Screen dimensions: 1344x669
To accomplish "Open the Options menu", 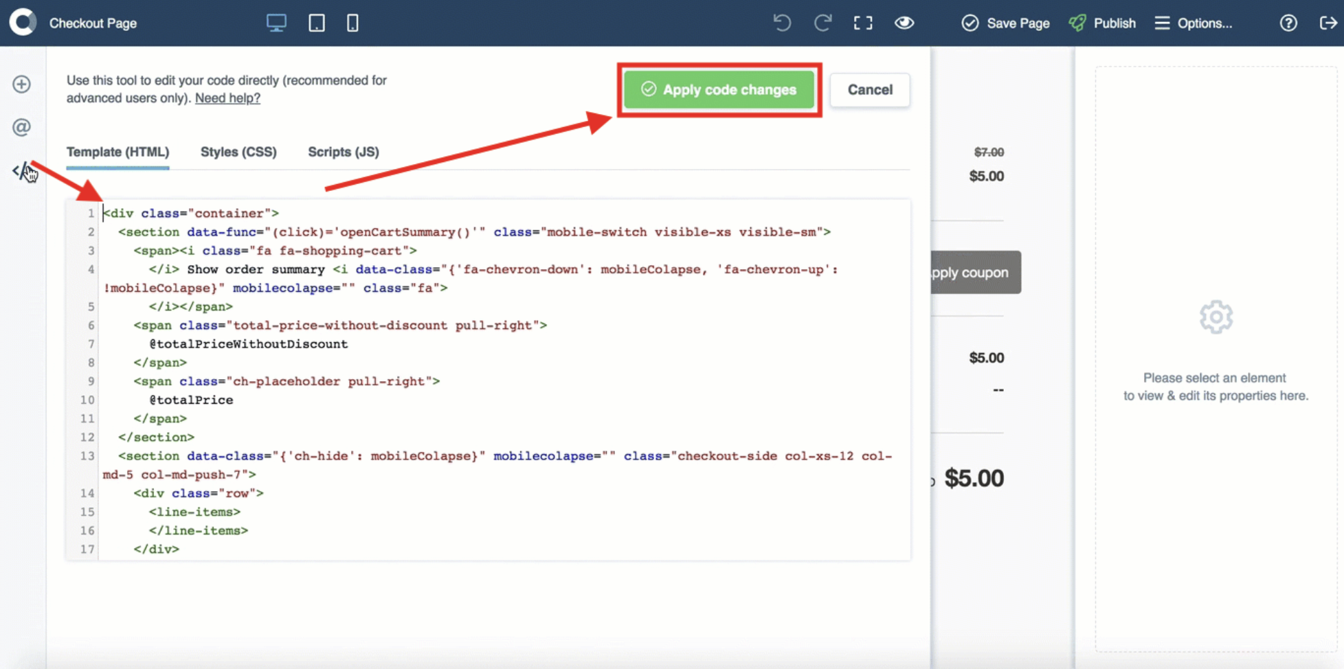I will pos(1194,23).
